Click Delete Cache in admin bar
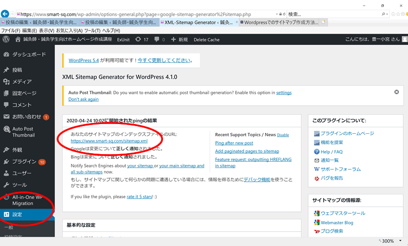408x246 pixels. [206, 39]
